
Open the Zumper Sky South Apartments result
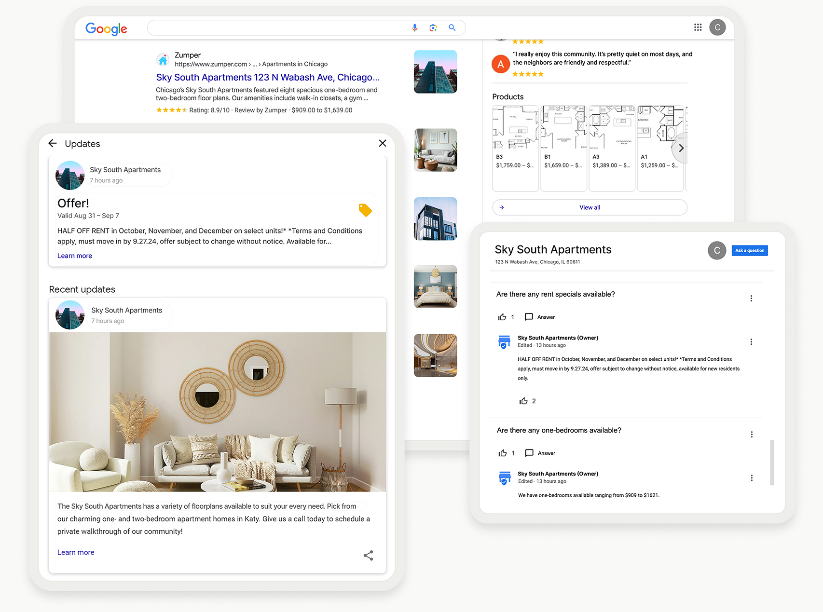pos(268,77)
